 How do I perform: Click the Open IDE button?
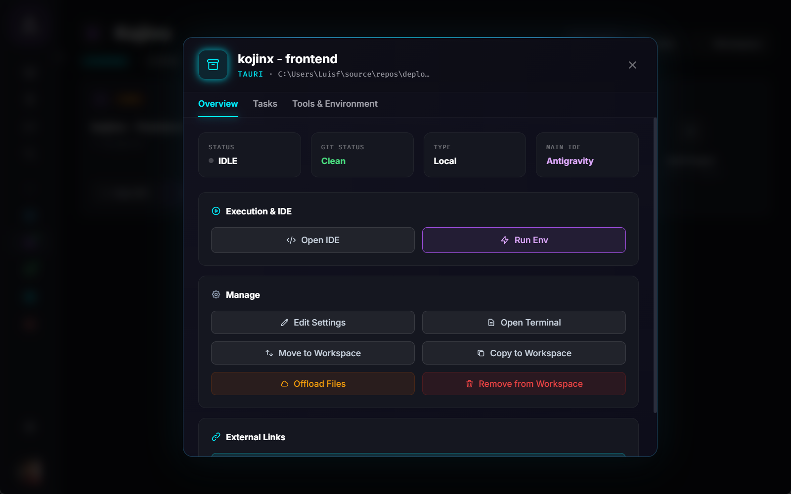313,240
